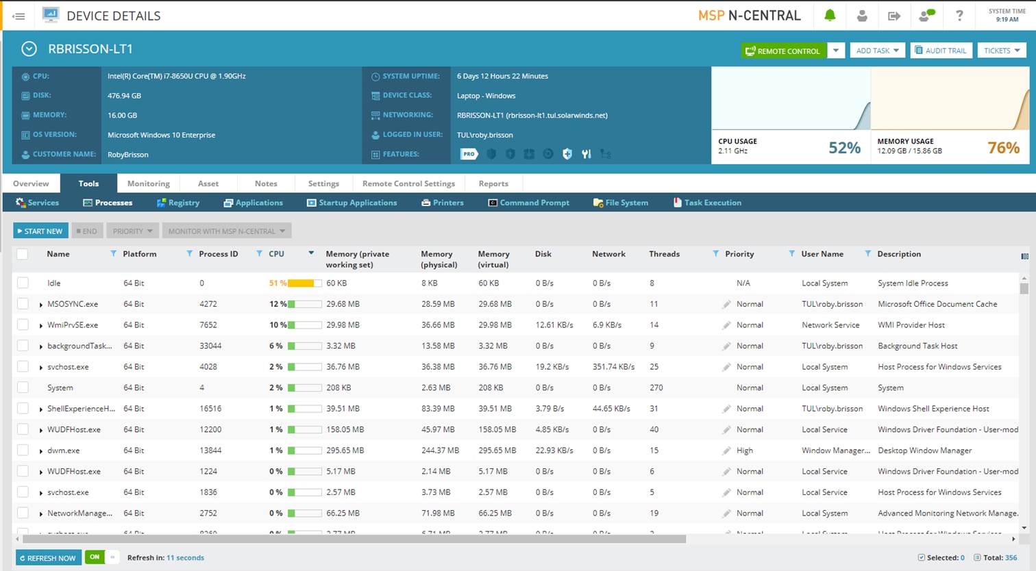The height and width of the screenshot is (571, 1036).
Task: Switch to the Monitoring tab
Action: tap(149, 183)
